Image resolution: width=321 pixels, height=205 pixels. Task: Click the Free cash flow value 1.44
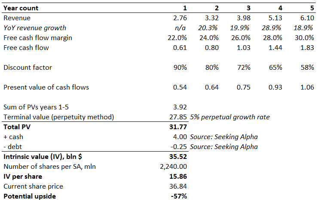(275, 48)
